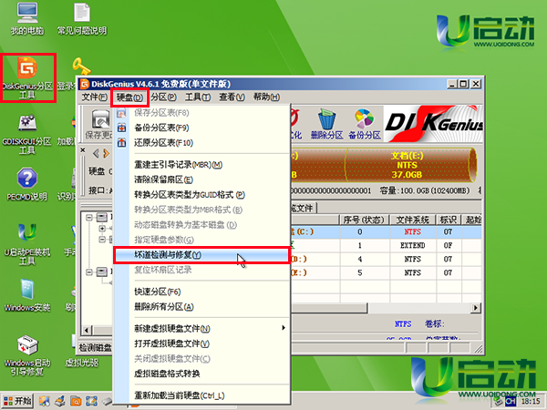Select 清除保留扇区 menu item

[202, 179]
